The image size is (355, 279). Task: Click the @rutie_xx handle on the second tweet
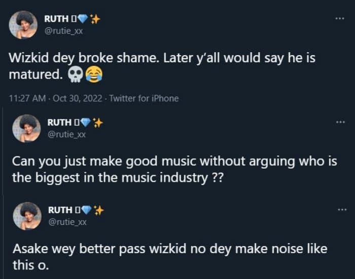tap(66, 134)
